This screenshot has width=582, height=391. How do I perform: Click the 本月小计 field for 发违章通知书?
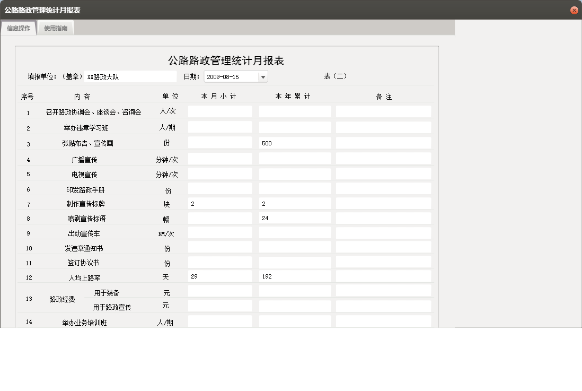pyautogui.click(x=220, y=246)
